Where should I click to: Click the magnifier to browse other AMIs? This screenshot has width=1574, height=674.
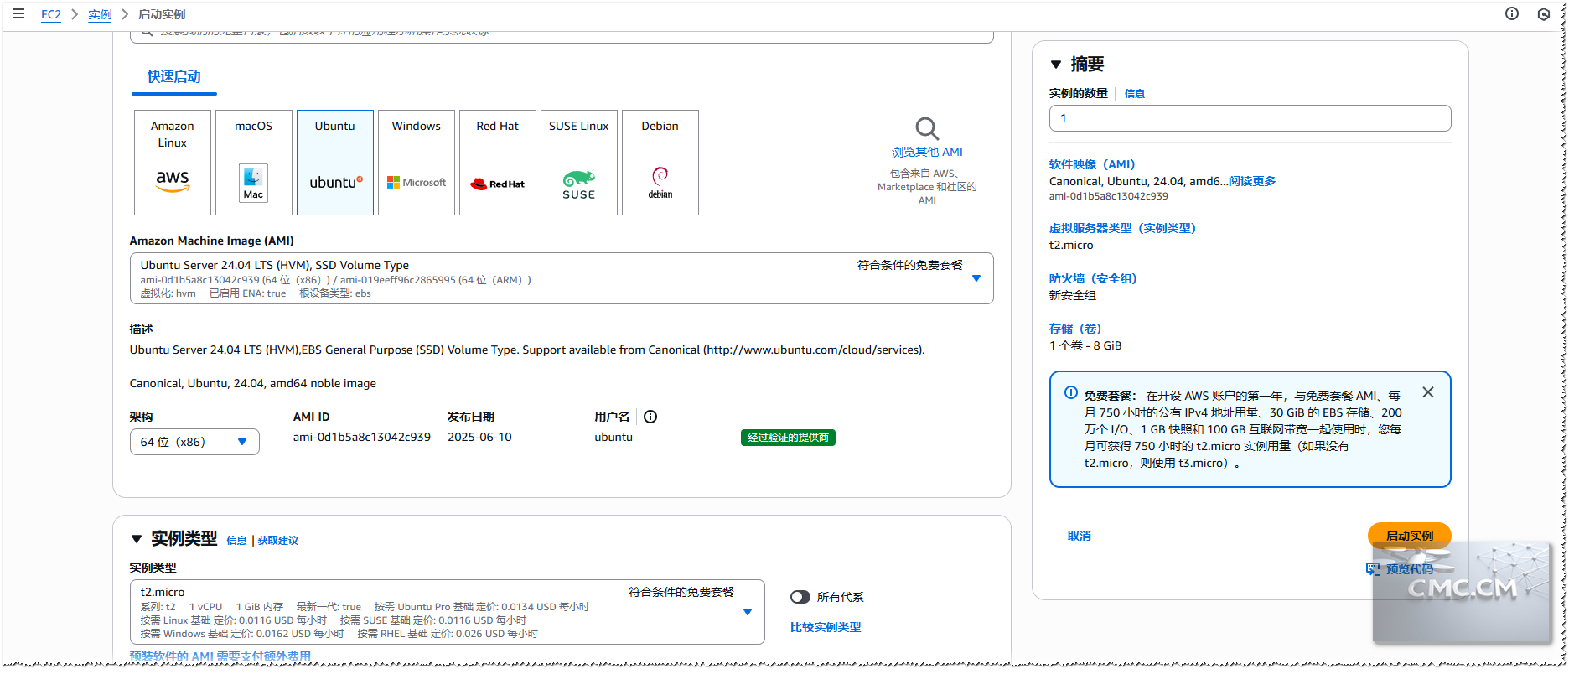[x=927, y=128]
